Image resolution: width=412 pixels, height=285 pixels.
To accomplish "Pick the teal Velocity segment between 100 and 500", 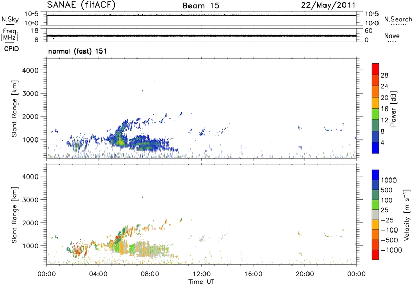I will (x=375, y=195).
